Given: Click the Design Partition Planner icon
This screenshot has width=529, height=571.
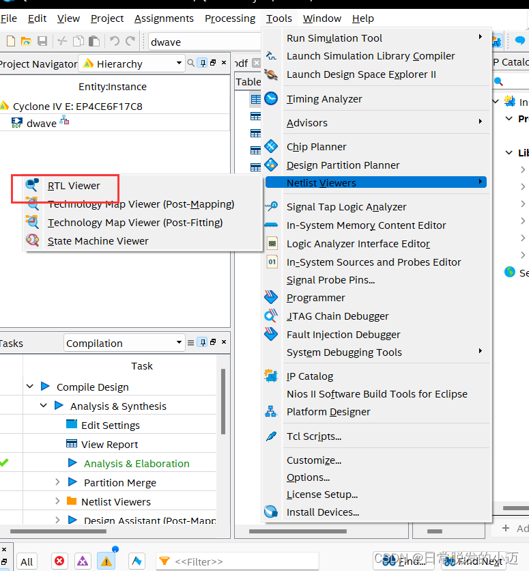Looking at the screenshot, I should point(271,165).
